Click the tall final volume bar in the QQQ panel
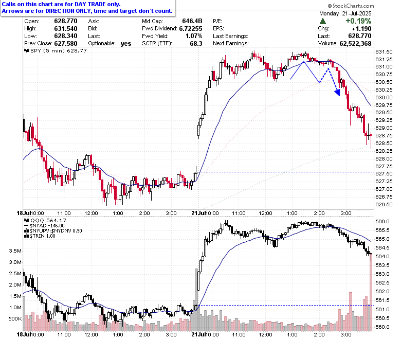Screen dimensions: 401x339 coord(371,292)
